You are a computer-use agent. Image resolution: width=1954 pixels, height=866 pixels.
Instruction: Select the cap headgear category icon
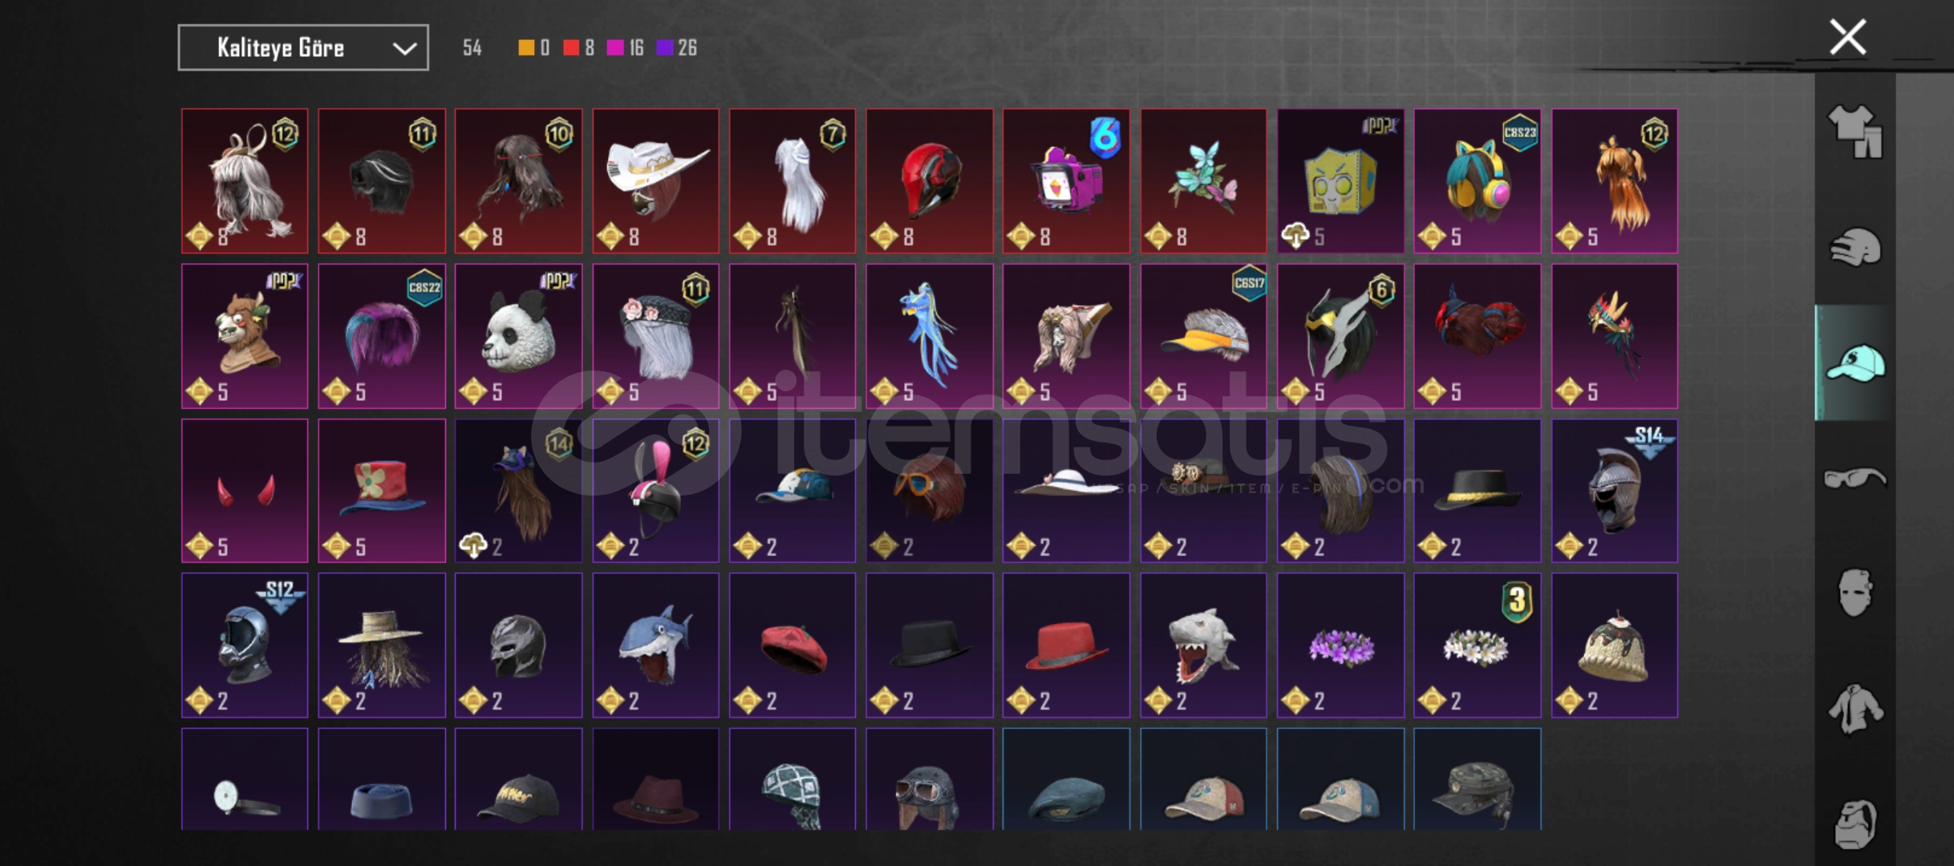(1855, 363)
